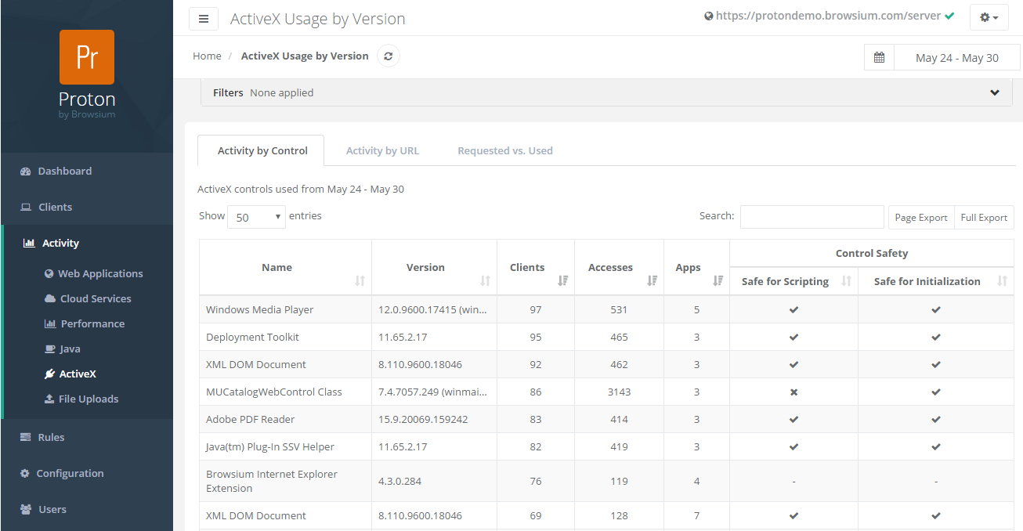Click Deployment Toolkit row name
1023x531 pixels.
[x=252, y=337]
